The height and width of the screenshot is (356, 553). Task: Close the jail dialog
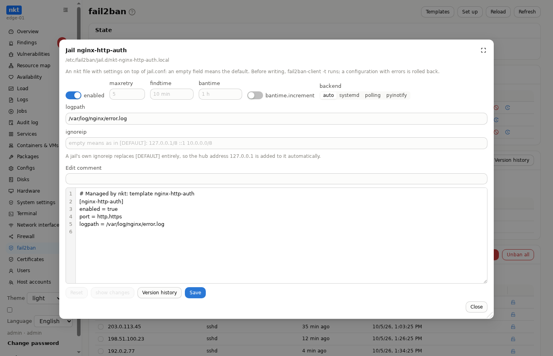coord(476,307)
